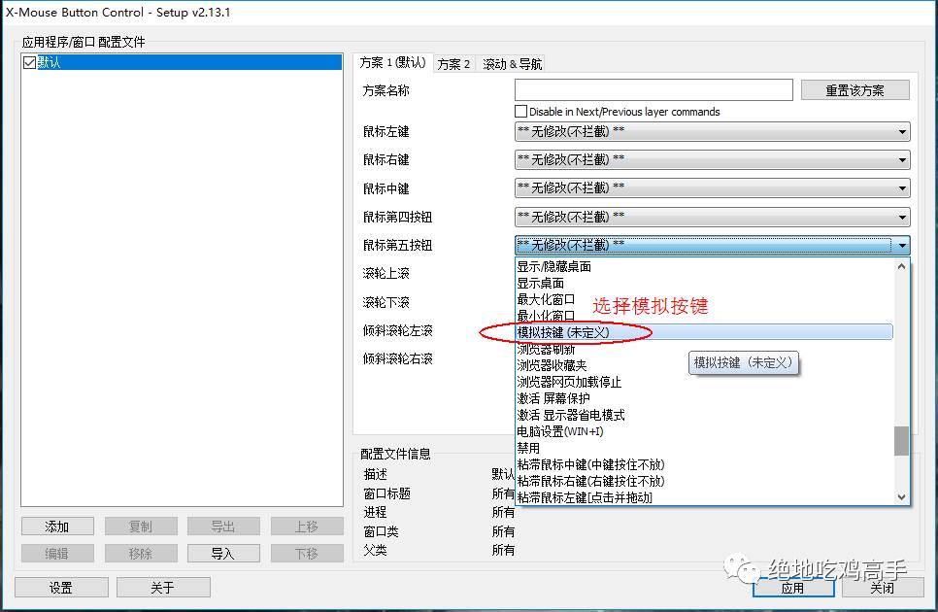Click the dropdown list scrollbar thumb
This screenshot has height=612, width=938.
click(x=901, y=441)
